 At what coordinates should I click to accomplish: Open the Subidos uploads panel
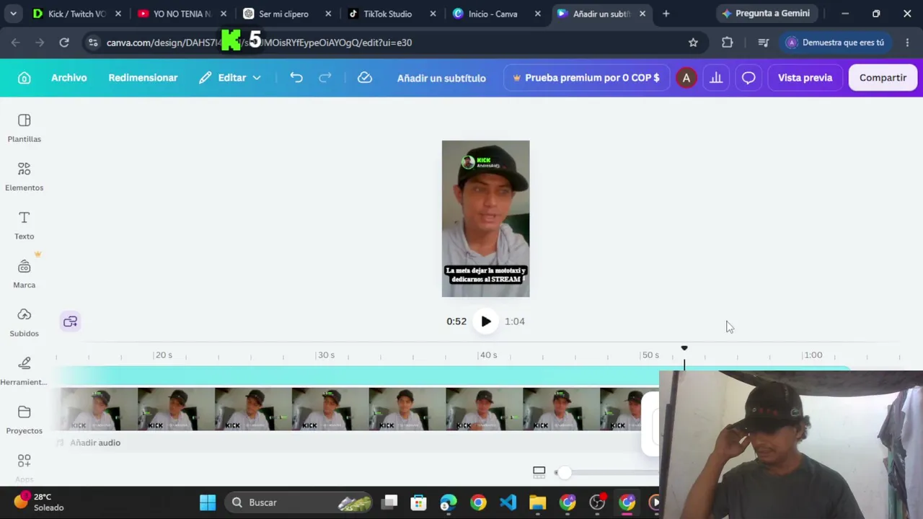(x=25, y=322)
